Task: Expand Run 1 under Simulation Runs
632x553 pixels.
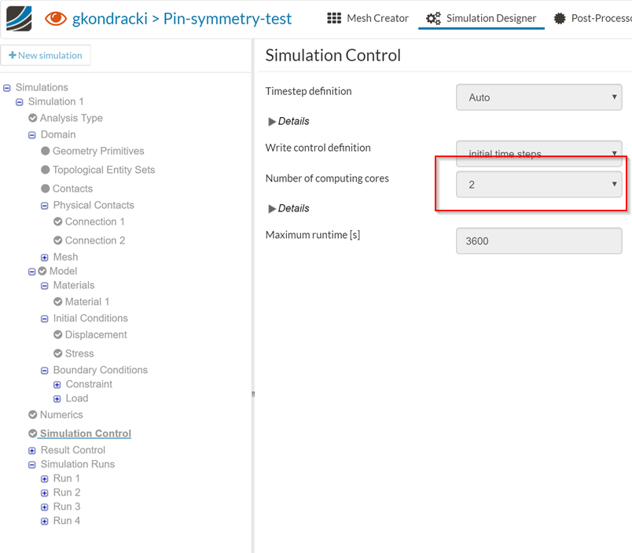Action: pyautogui.click(x=45, y=478)
